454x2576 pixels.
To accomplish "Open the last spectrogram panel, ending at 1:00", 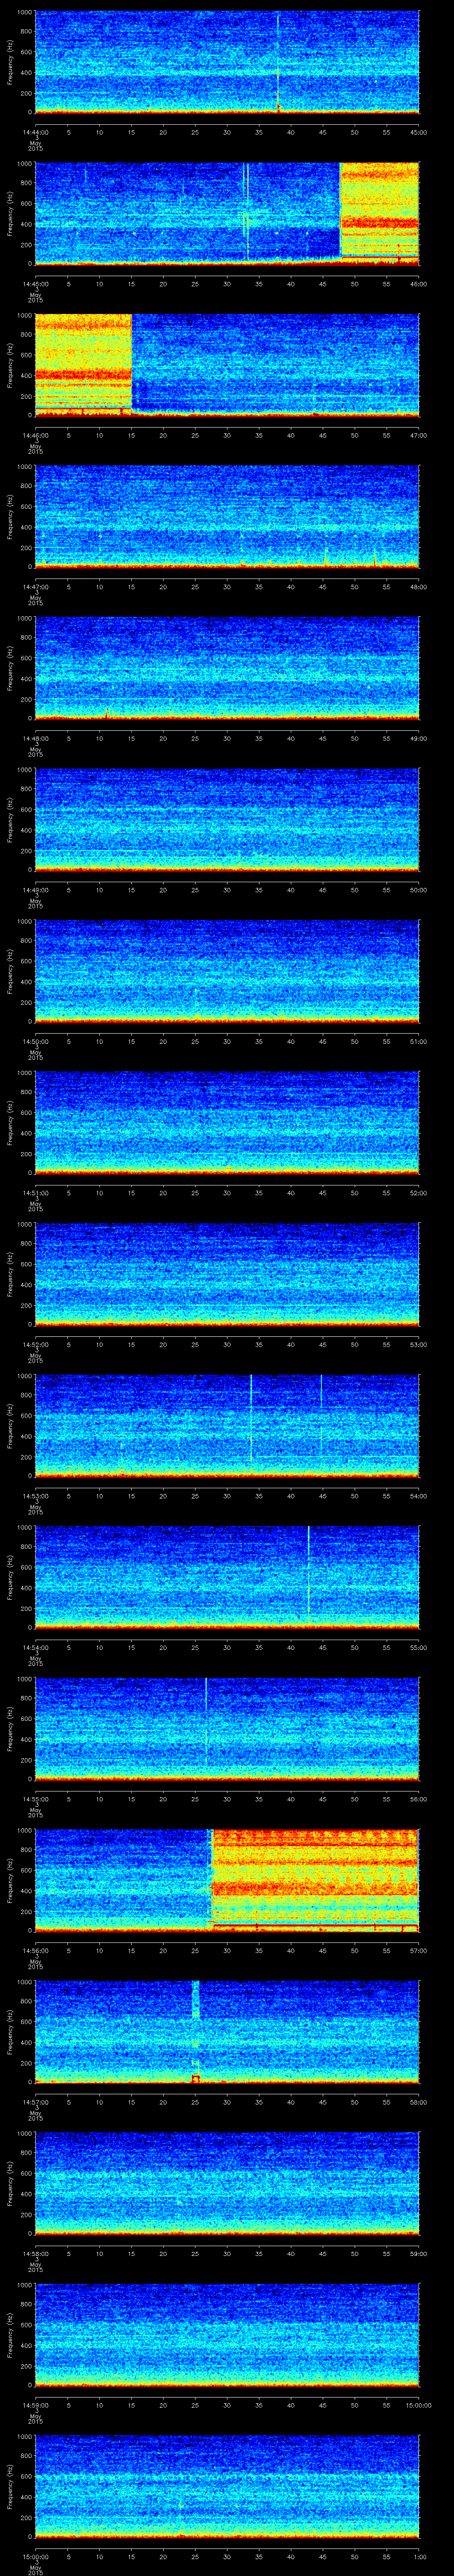I will [x=227, y=2486].
